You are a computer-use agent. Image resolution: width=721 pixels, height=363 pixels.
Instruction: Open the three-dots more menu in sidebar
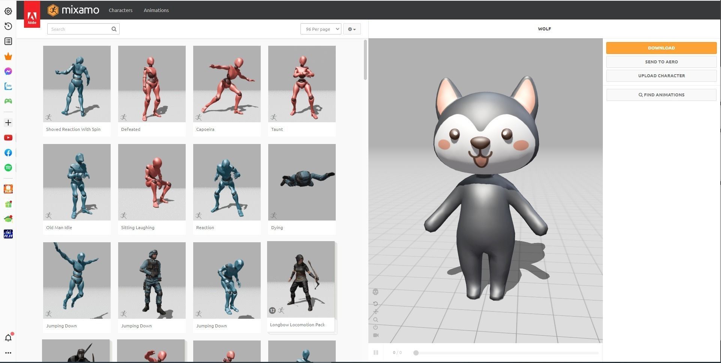pos(8,353)
